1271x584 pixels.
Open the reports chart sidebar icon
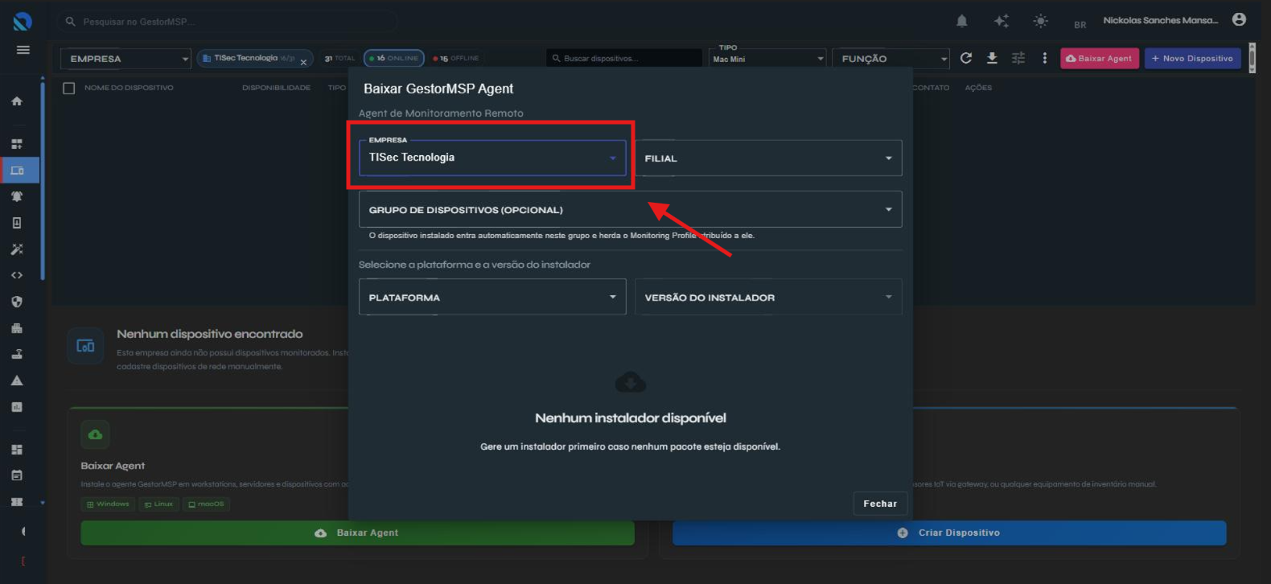[x=17, y=407]
